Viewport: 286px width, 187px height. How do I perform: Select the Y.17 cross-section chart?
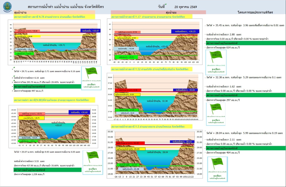[155, 42]
